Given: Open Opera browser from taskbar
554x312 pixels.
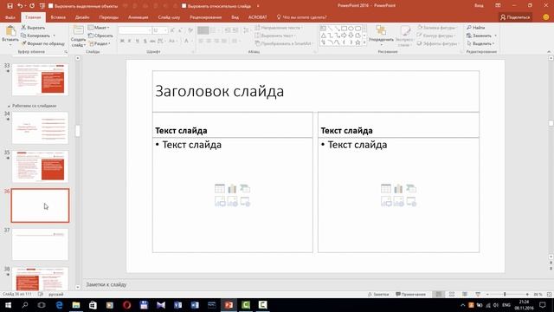Looking at the screenshot, I should pyautogui.click(x=127, y=305).
